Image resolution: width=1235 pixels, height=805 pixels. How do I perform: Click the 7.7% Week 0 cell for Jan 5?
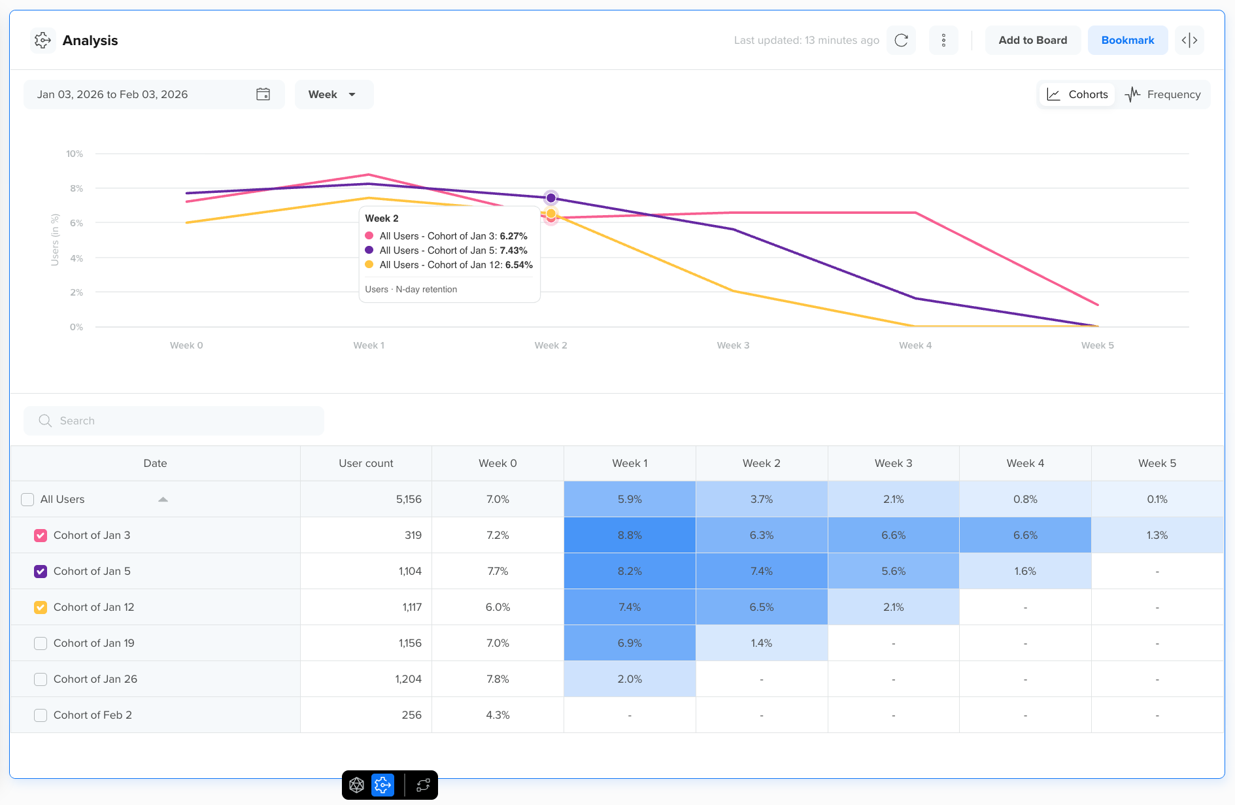point(498,572)
